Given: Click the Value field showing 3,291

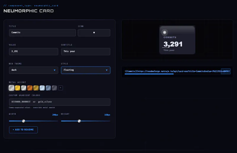Looking at the screenshot, I should pos(33,52).
